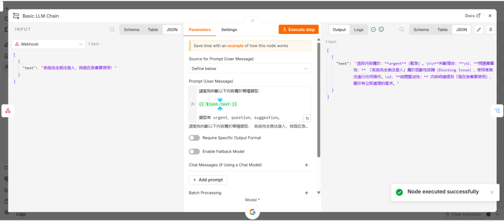Click the fx expression icon
504x221 pixels.
coord(192,104)
